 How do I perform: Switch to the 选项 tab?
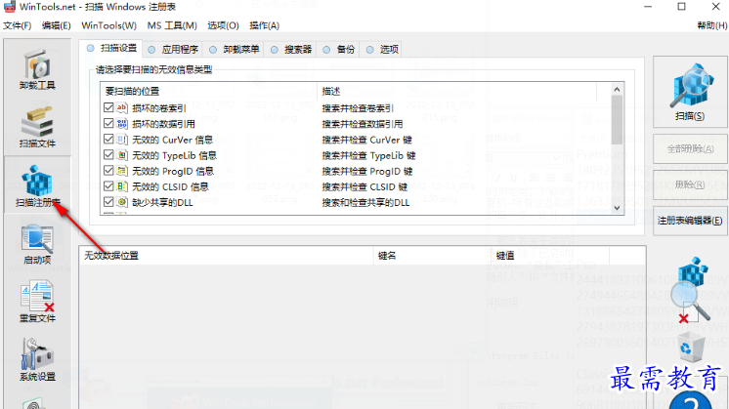(382, 49)
